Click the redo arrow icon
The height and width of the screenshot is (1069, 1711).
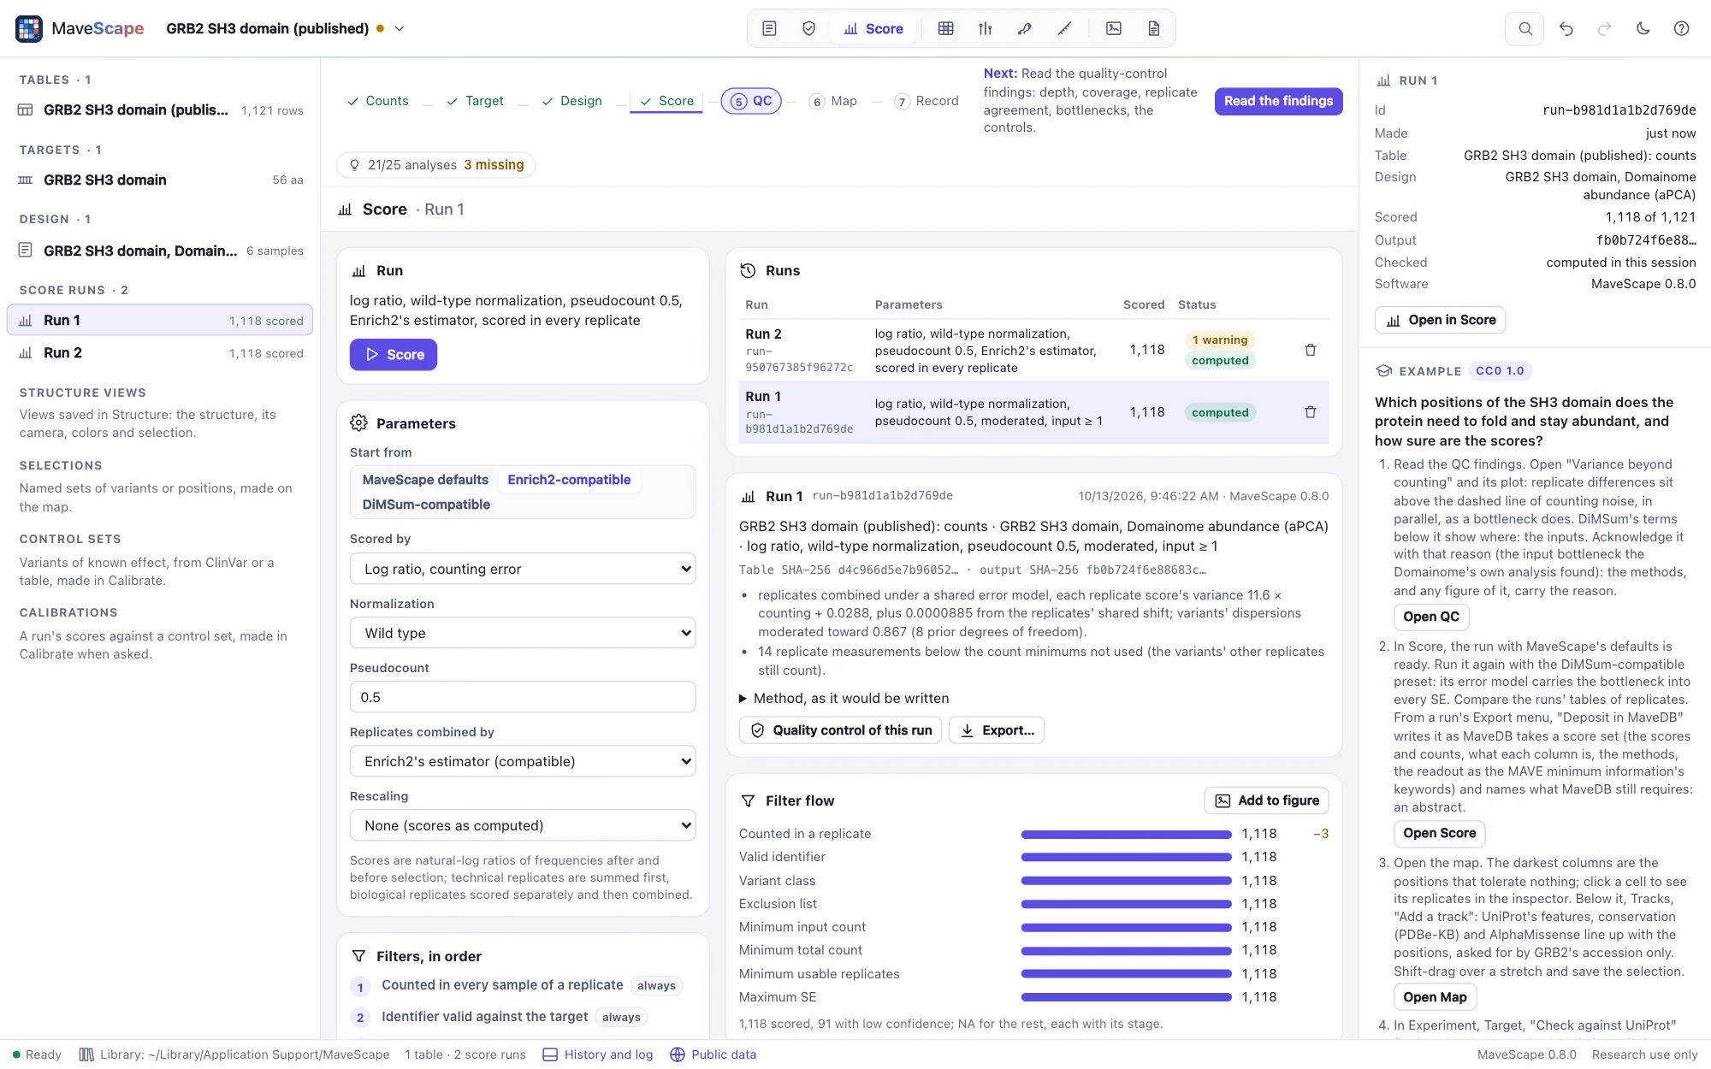pyautogui.click(x=1604, y=28)
